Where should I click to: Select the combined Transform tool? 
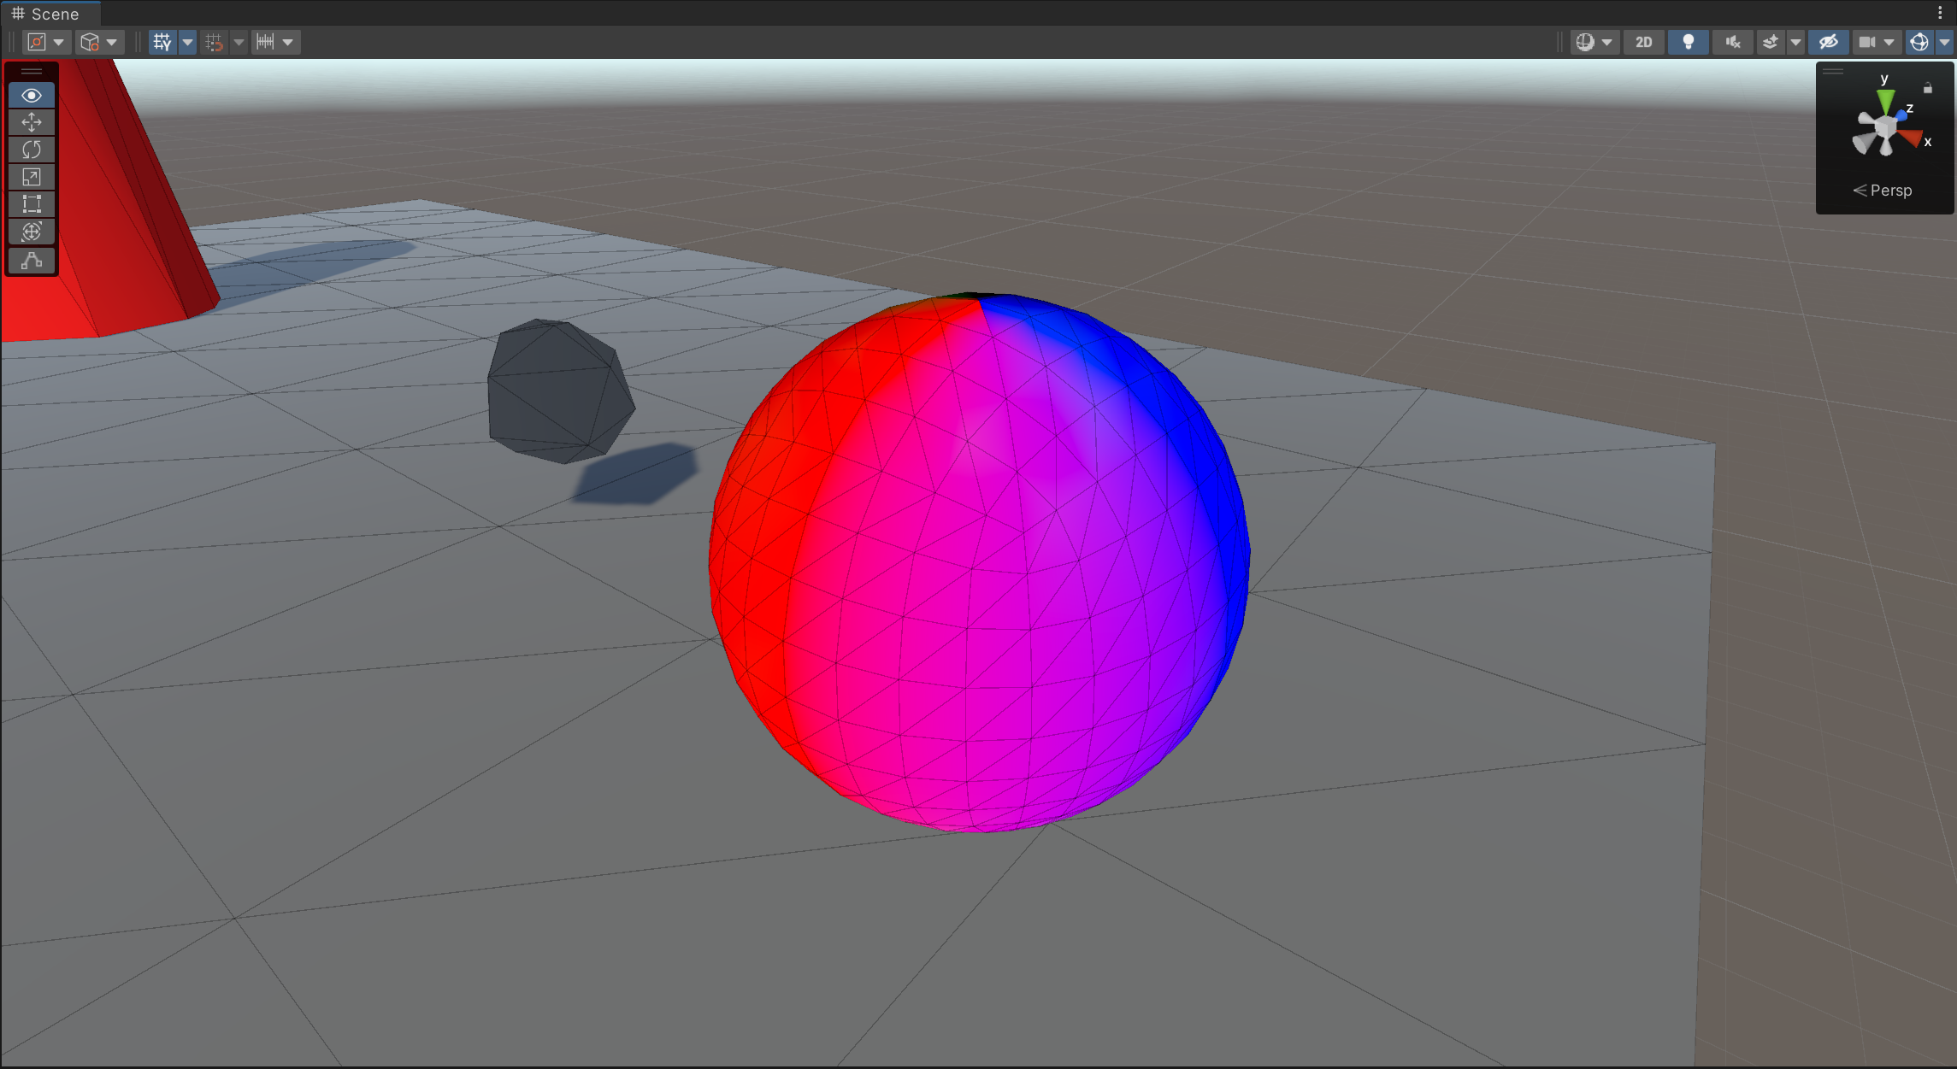pos(32,232)
